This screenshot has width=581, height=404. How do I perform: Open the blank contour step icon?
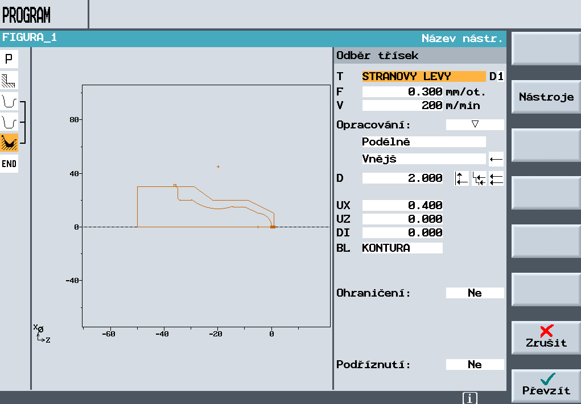tap(9, 80)
